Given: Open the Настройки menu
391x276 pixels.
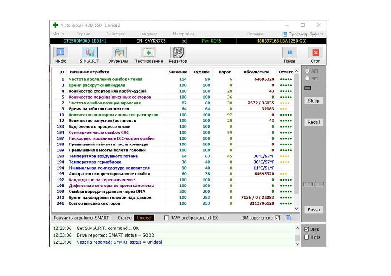Looking at the screenshot, I should pyautogui.click(x=183, y=34).
